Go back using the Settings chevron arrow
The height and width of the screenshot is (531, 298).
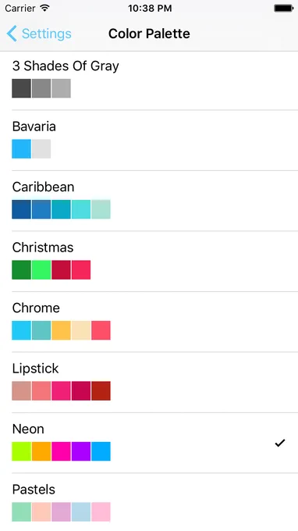(12, 34)
